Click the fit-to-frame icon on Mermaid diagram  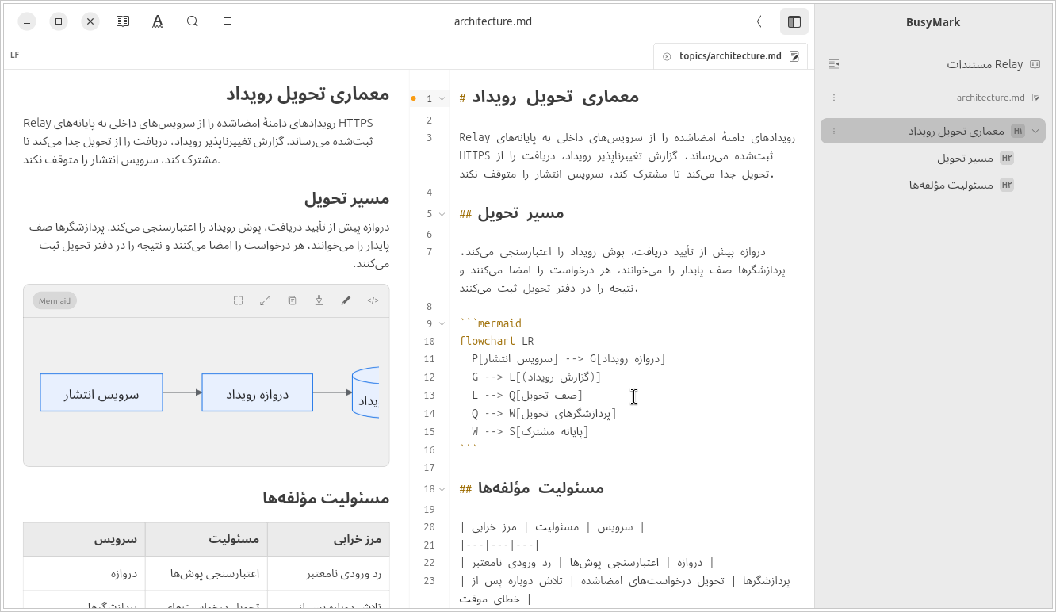[238, 300]
